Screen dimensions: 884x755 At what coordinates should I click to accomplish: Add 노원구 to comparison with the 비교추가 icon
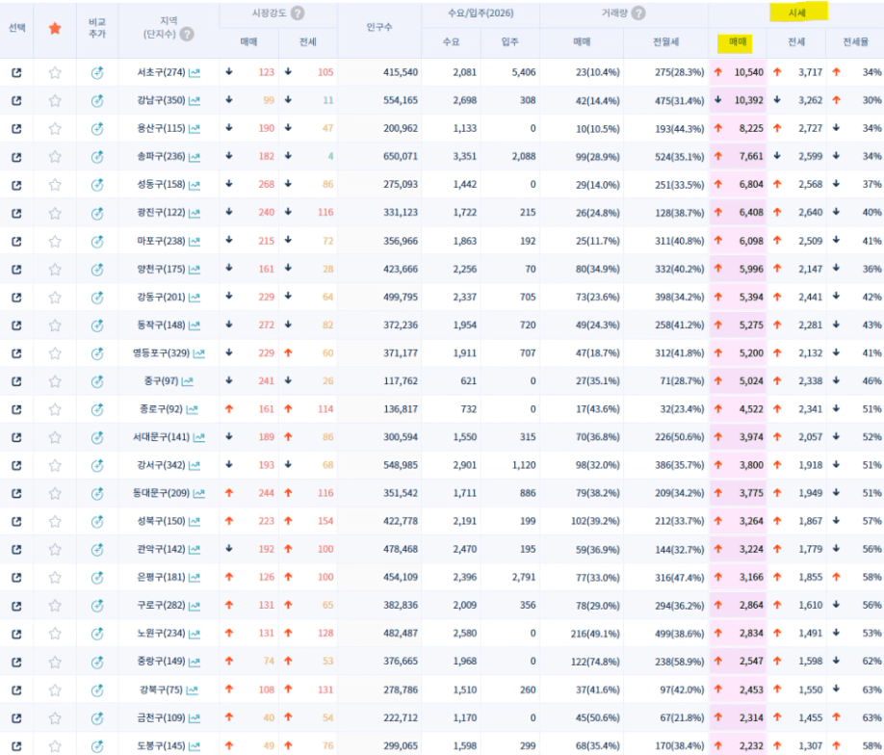click(x=96, y=633)
